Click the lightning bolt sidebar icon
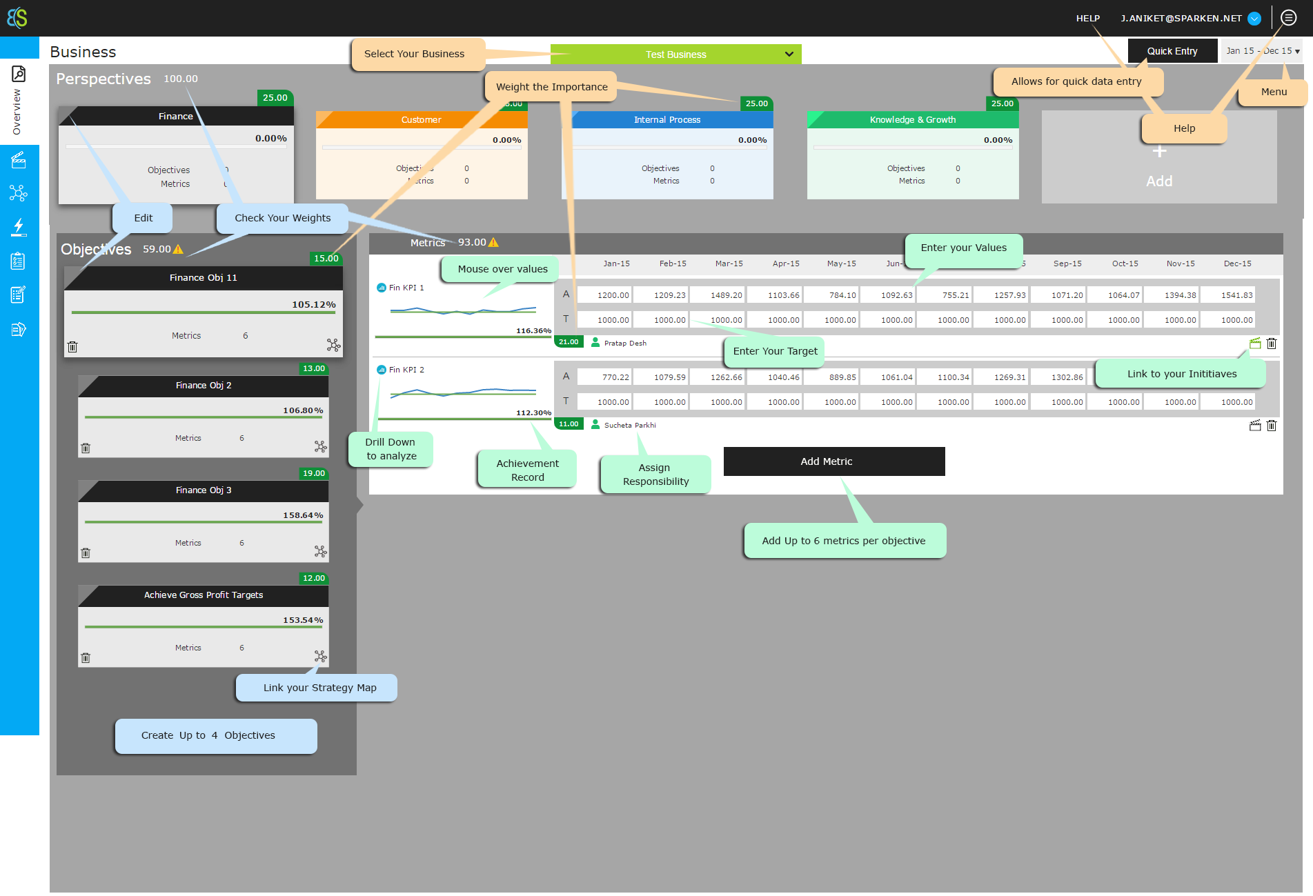The width and height of the screenshot is (1313, 896). [x=19, y=227]
